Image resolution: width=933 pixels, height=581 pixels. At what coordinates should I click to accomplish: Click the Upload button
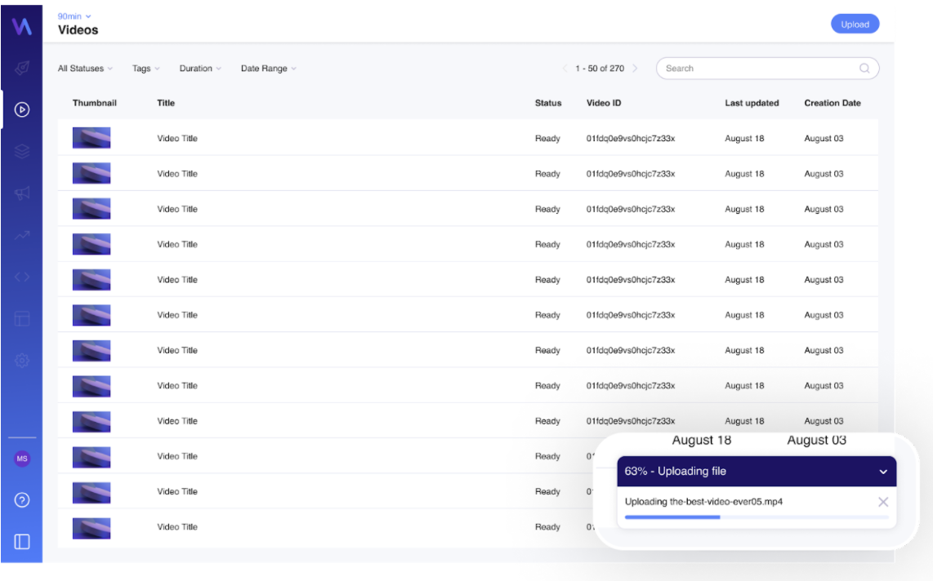855,24
